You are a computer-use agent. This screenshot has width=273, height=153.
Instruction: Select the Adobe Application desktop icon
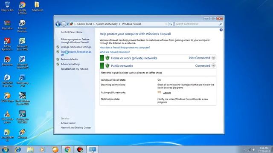click(x=7, y=44)
